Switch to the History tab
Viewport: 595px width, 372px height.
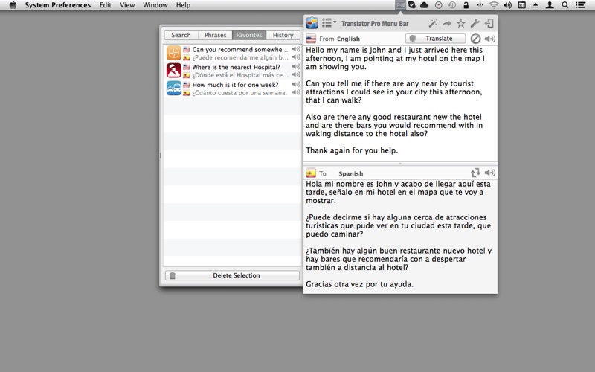[283, 35]
